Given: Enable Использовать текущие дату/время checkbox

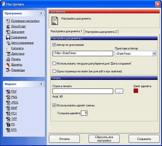Looking at the screenshot, I should 54,63.
